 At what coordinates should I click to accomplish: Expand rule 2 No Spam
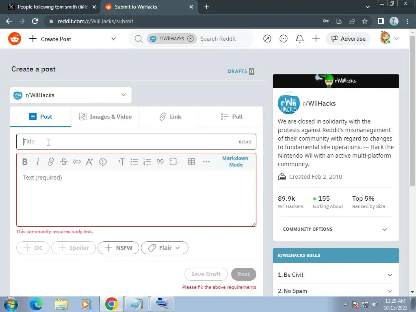[x=336, y=291]
